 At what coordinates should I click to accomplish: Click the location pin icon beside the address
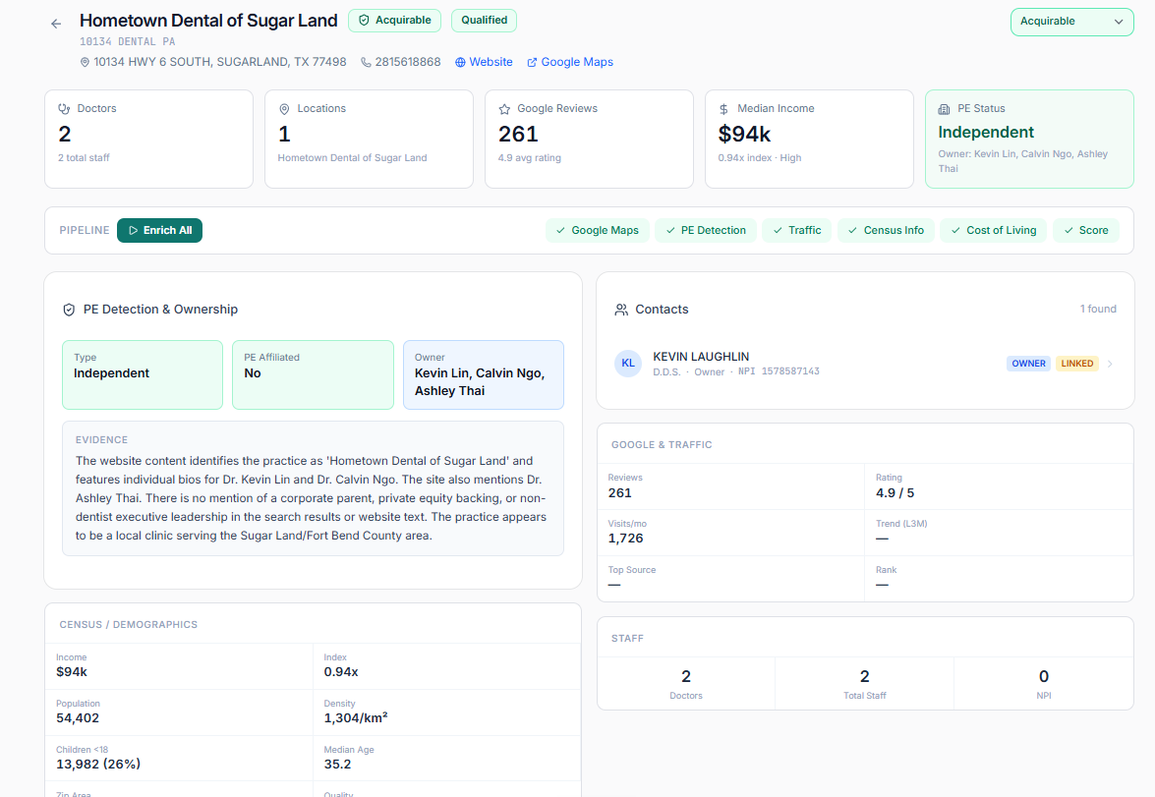(85, 63)
